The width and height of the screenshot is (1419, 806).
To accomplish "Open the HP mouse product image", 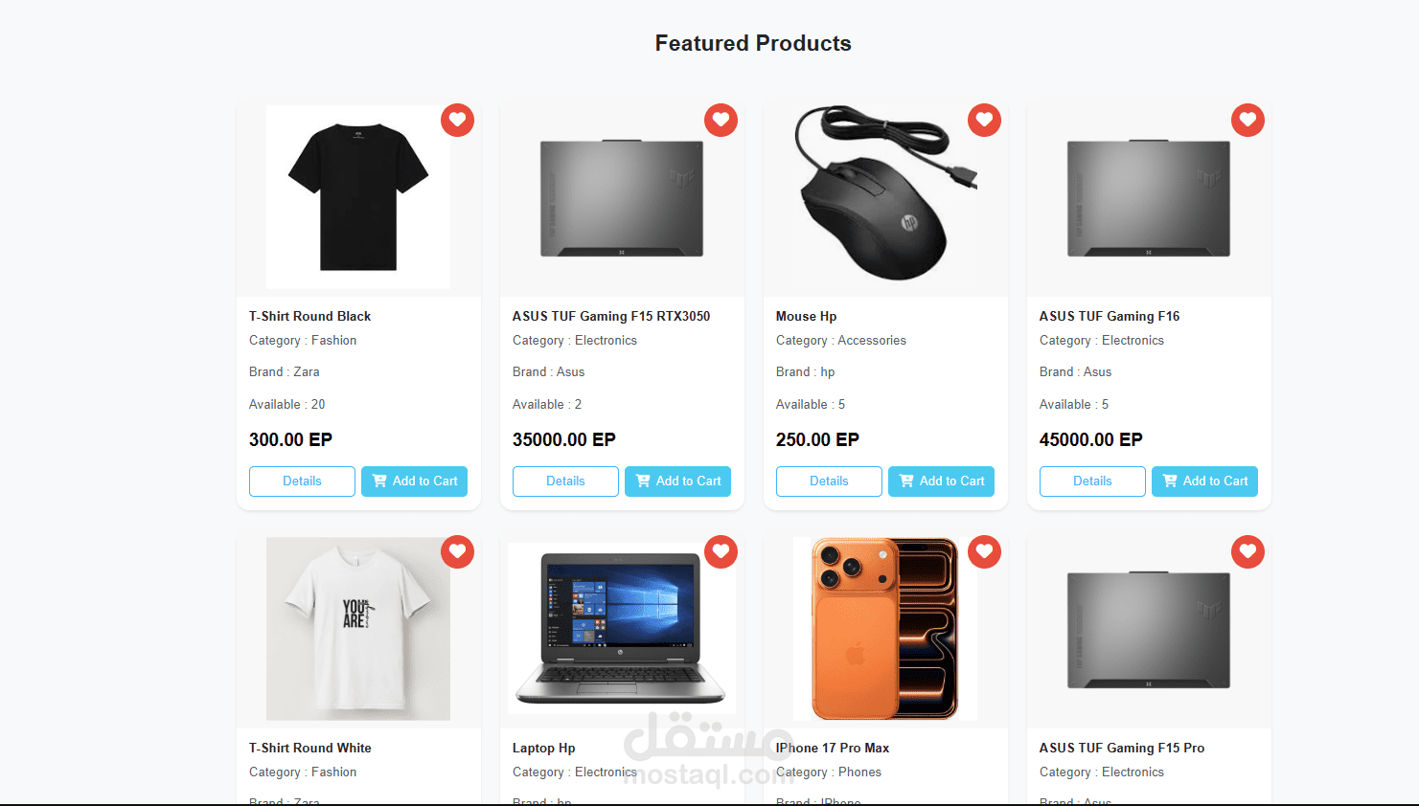I will (x=885, y=197).
